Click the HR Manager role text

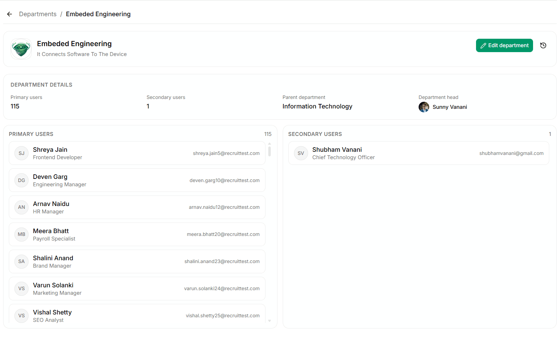[x=48, y=212]
